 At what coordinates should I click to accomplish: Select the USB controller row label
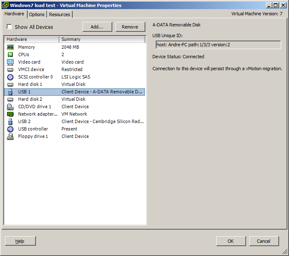tap(33, 129)
